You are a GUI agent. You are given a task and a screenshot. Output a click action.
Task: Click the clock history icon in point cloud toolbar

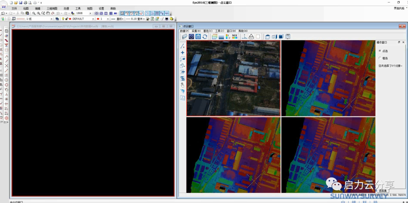(191, 37)
